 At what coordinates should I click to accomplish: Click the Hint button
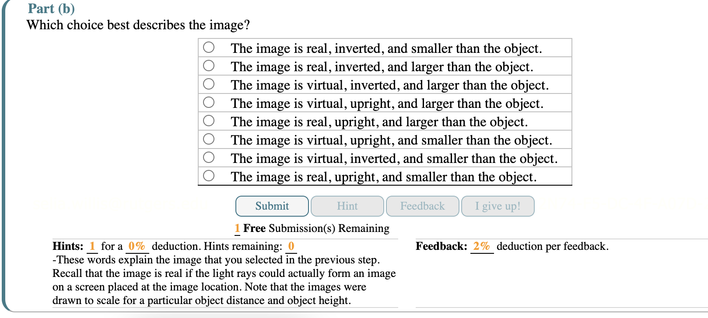pyautogui.click(x=347, y=206)
